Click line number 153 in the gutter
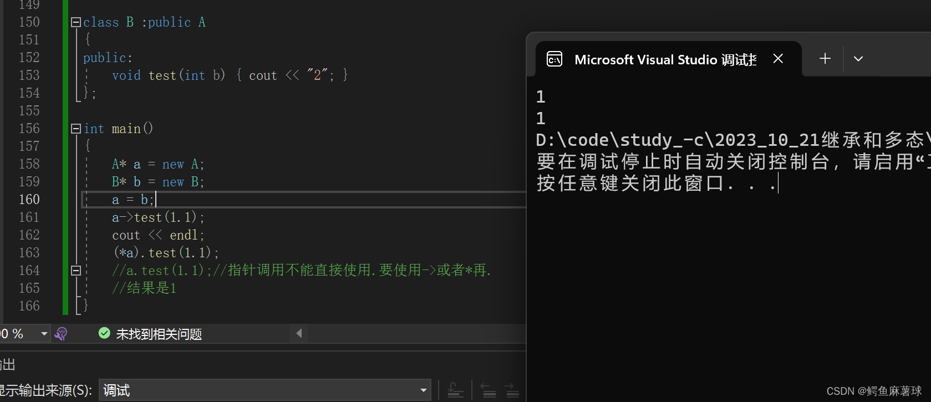The height and width of the screenshot is (402, 931). pyautogui.click(x=29, y=75)
